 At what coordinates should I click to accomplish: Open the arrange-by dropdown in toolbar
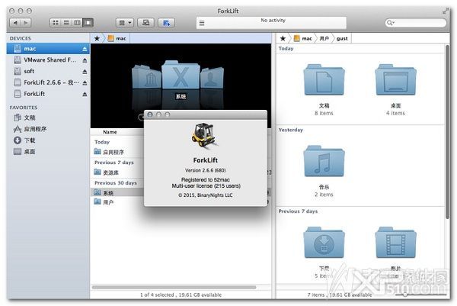pos(125,22)
